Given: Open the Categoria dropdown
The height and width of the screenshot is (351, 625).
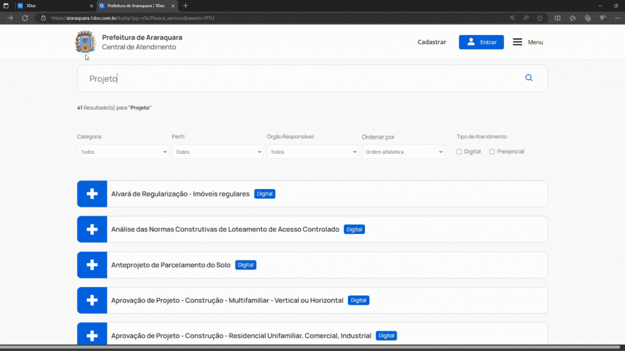Looking at the screenshot, I should (123, 152).
